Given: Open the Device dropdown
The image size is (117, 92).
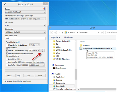Looking at the screenshot, I should [25, 12].
